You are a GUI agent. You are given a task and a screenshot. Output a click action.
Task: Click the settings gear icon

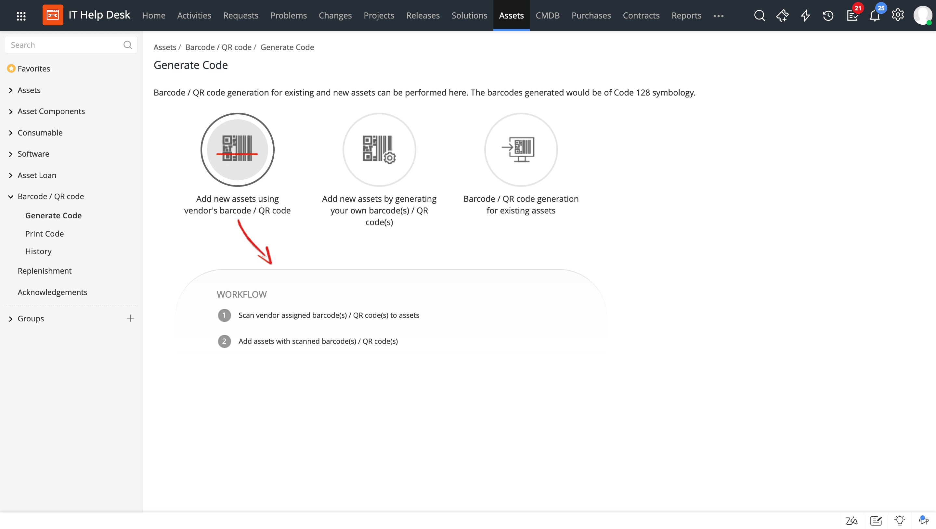click(897, 15)
